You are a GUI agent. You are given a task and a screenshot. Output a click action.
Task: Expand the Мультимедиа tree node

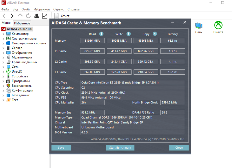point(3,58)
